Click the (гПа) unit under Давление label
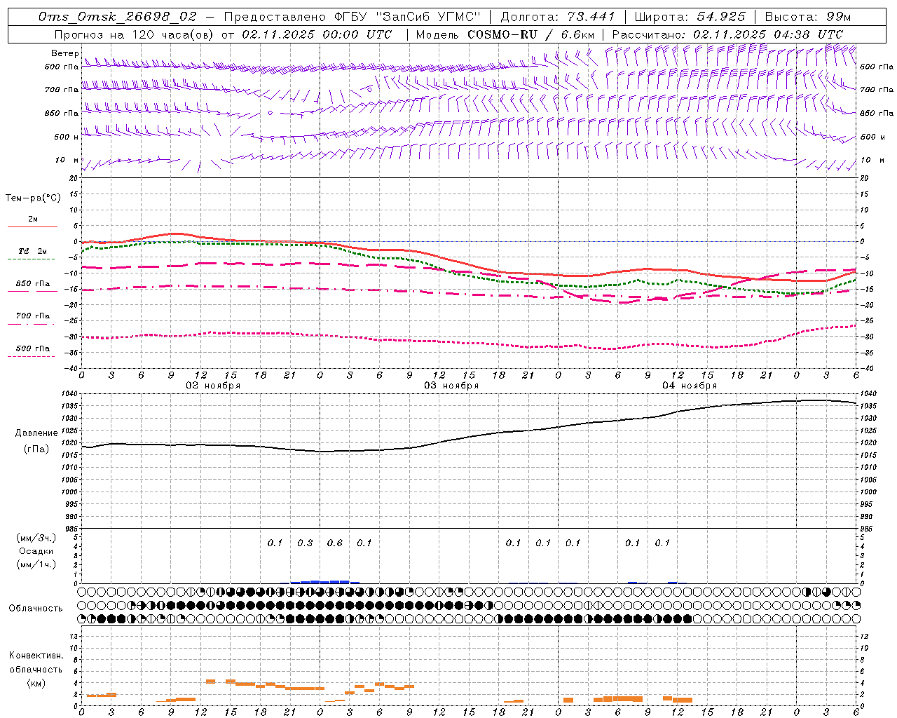 pos(36,449)
